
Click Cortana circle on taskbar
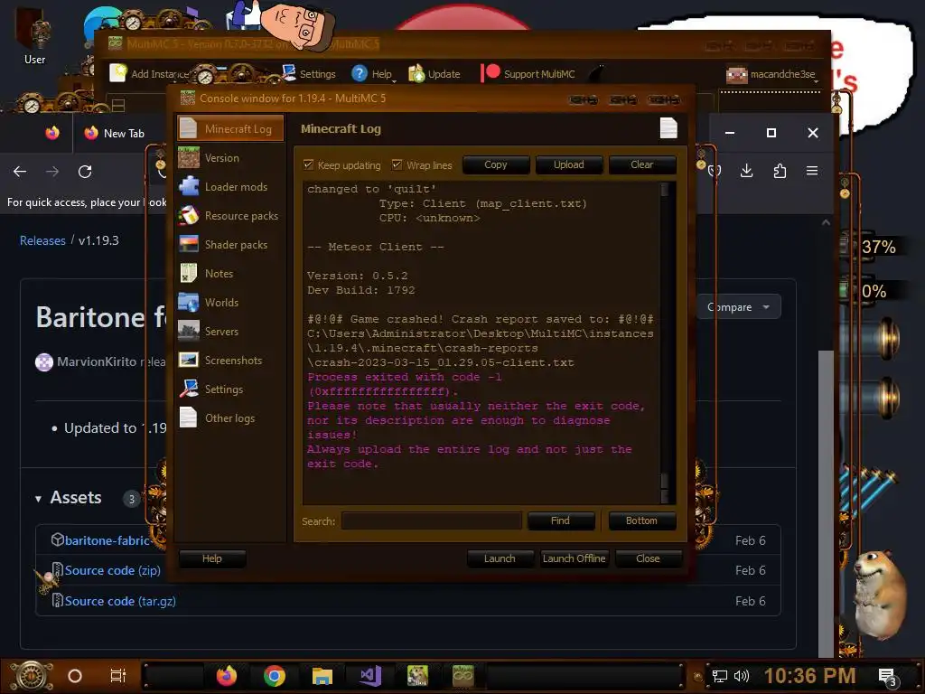click(75, 676)
